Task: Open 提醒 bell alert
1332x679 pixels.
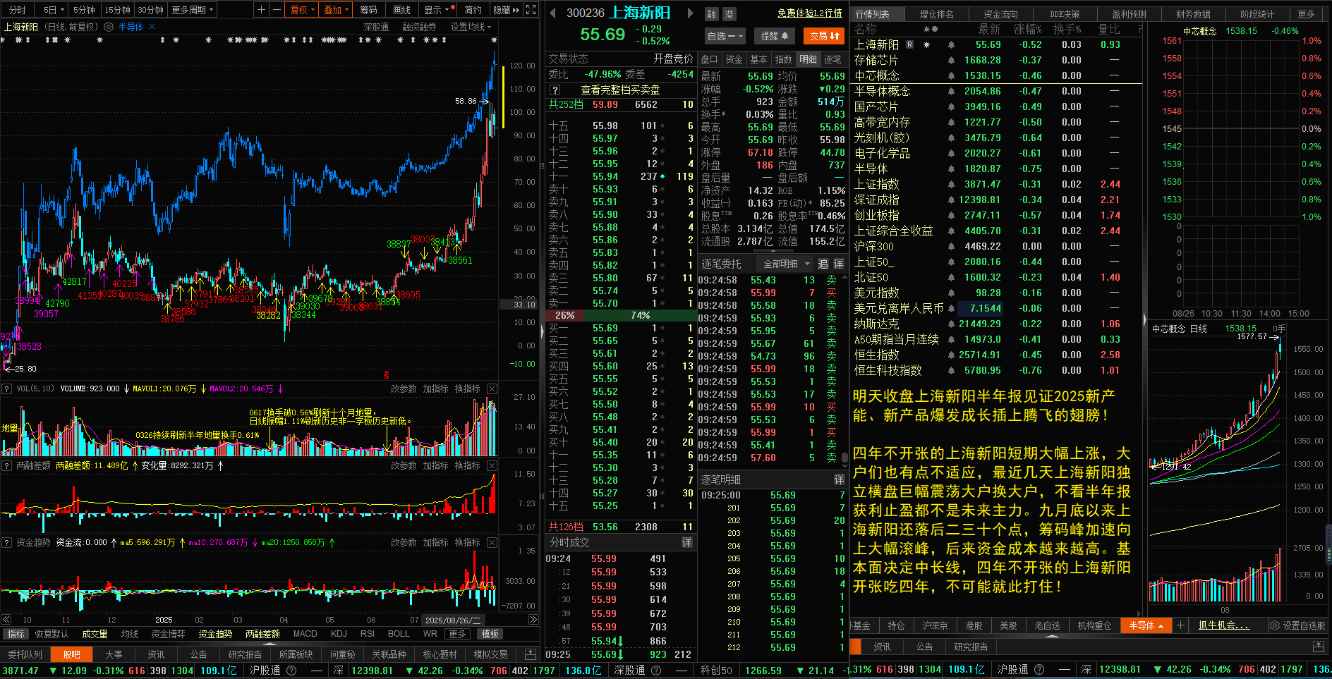Action: click(x=775, y=36)
